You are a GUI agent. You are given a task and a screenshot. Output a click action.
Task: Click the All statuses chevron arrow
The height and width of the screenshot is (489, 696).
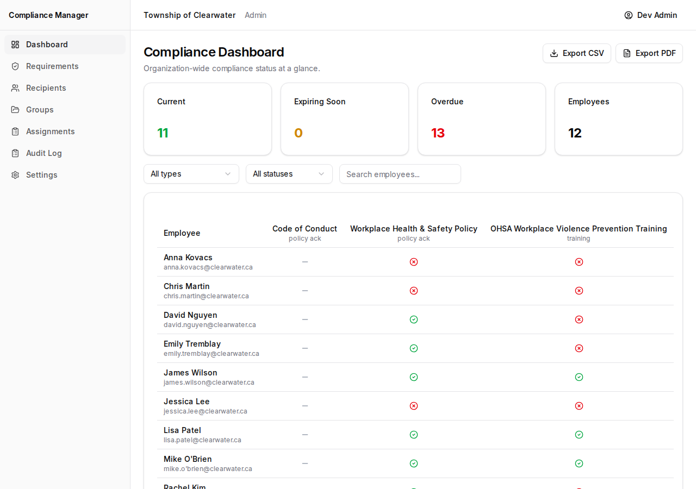(x=321, y=174)
